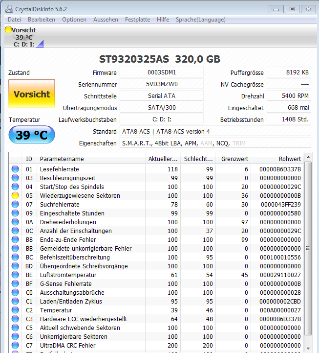Click the Firmware field 0003SDM1
319x353 pixels.
click(162, 72)
